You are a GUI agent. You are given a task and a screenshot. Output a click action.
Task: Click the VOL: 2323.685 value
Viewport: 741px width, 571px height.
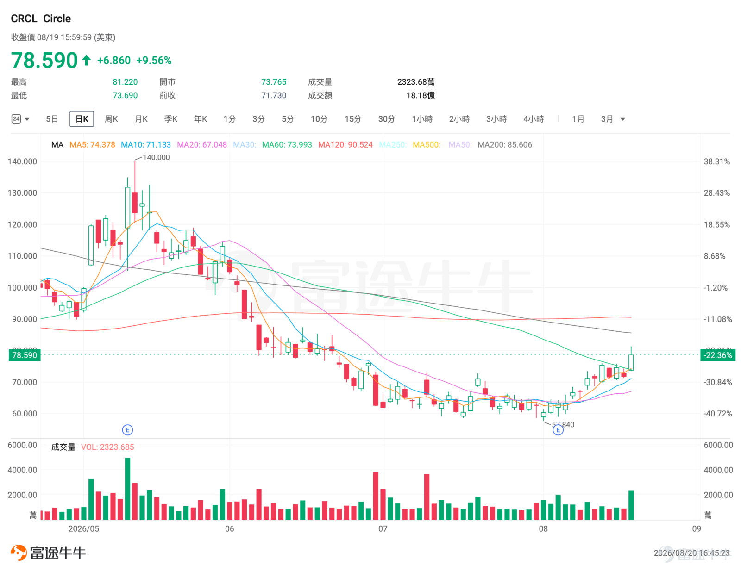pyautogui.click(x=107, y=447)
